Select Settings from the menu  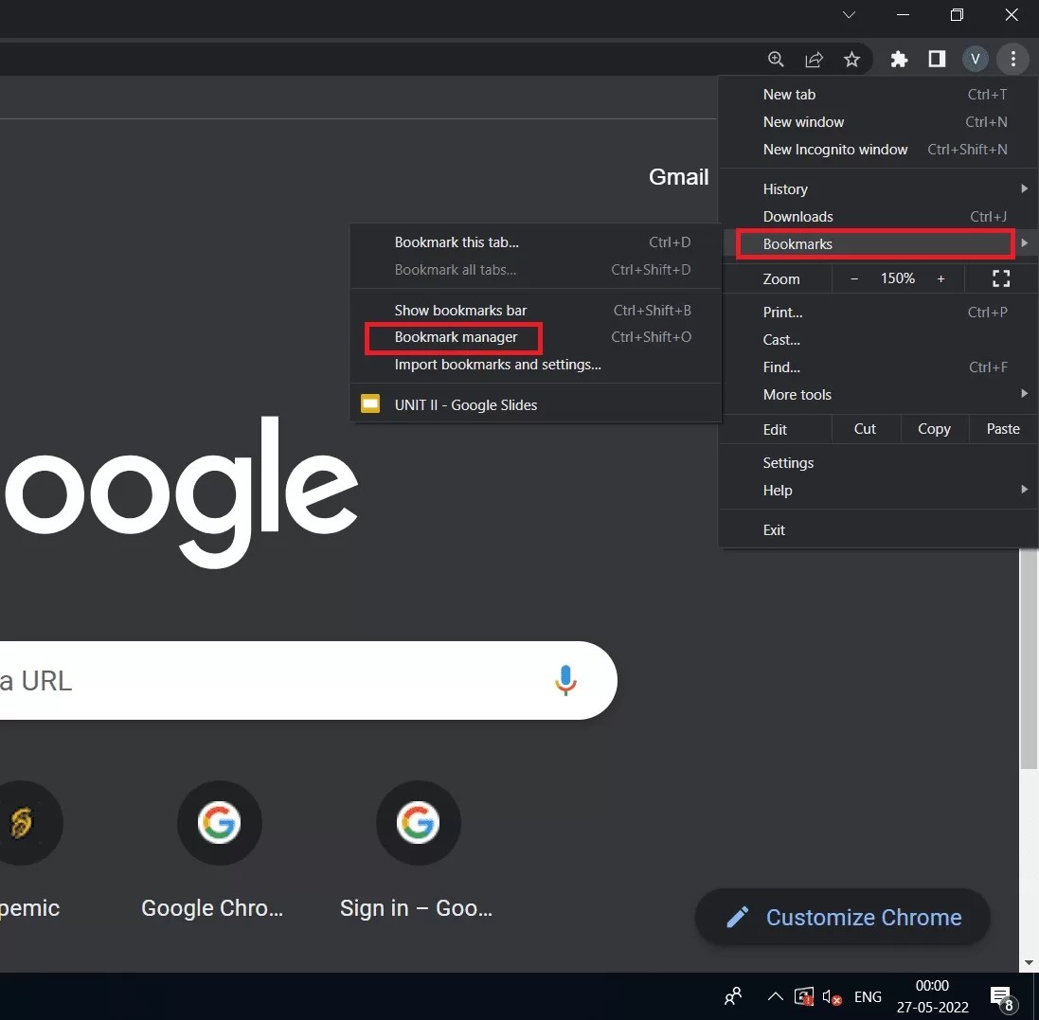tap(788, 462)
